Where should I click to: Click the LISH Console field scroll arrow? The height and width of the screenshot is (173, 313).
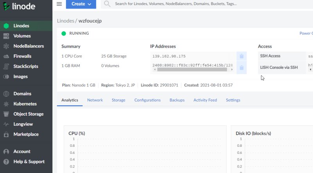tap(310, 70)
